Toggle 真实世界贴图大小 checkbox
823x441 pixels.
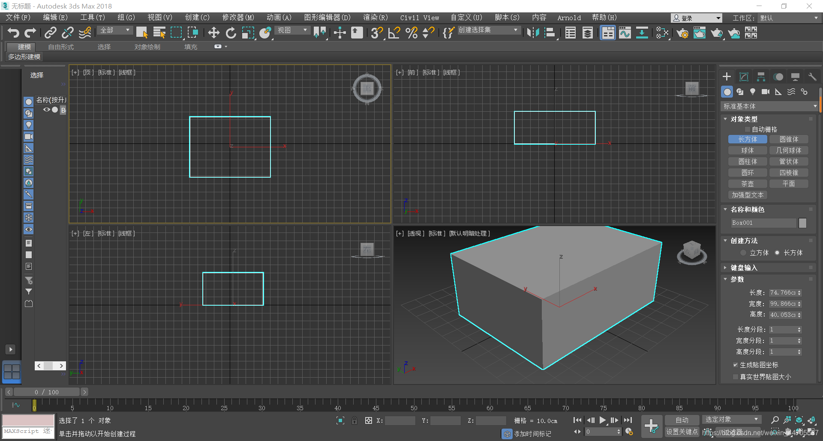(x=736, y=377)
